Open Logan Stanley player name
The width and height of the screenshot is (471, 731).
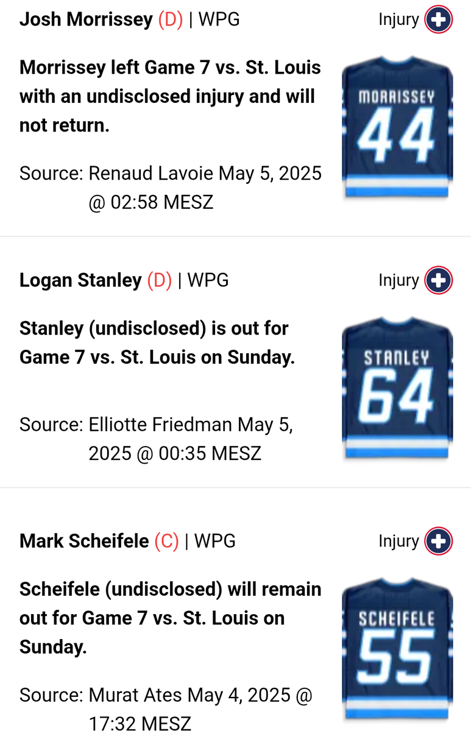point(80,280)
